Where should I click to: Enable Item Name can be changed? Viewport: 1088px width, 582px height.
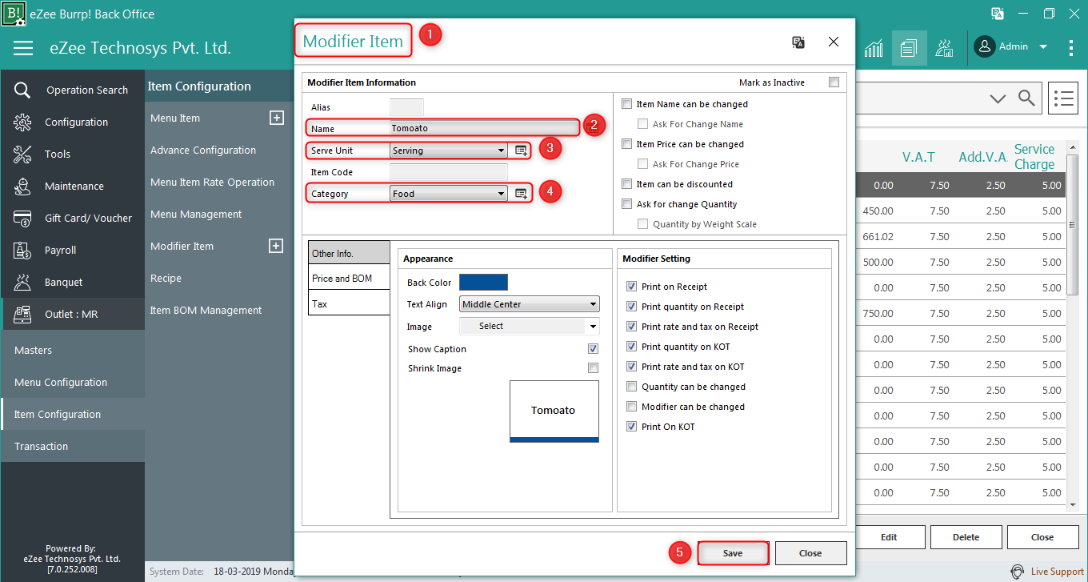coord(627,104)
